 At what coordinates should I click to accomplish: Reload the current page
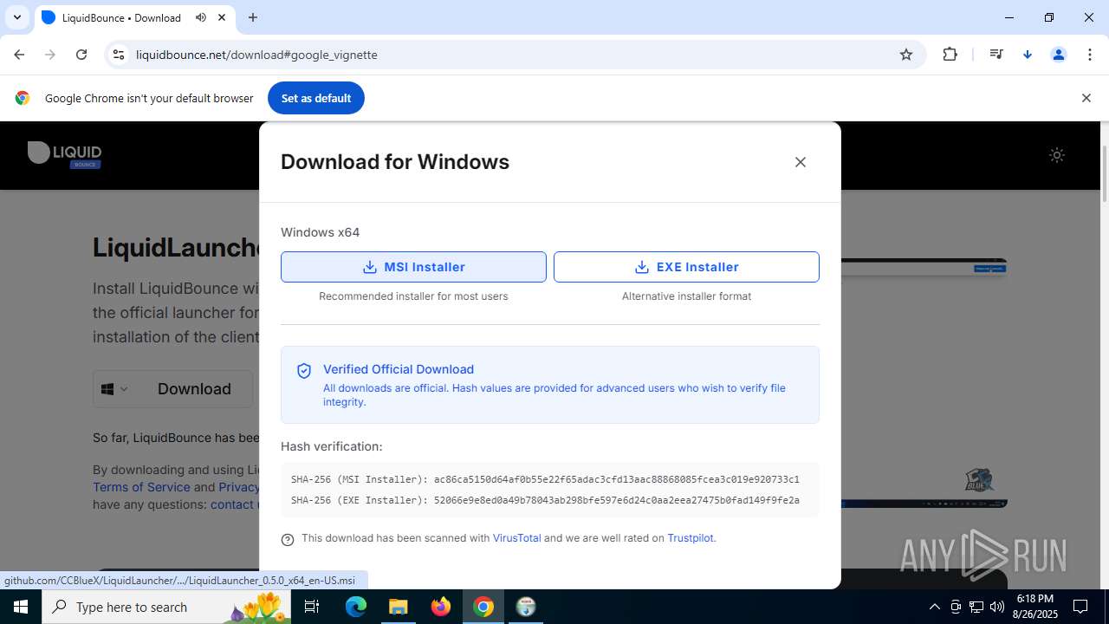pyautogui.click(x=81, y=55)
